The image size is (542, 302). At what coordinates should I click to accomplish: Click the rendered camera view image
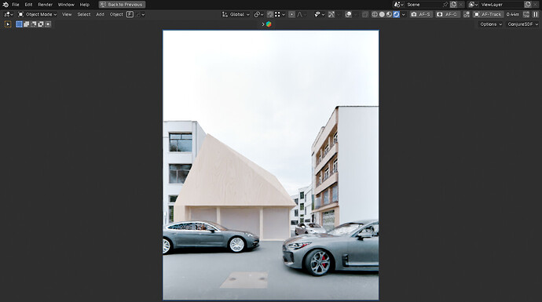pyautogui.click(x=271, y=165)
